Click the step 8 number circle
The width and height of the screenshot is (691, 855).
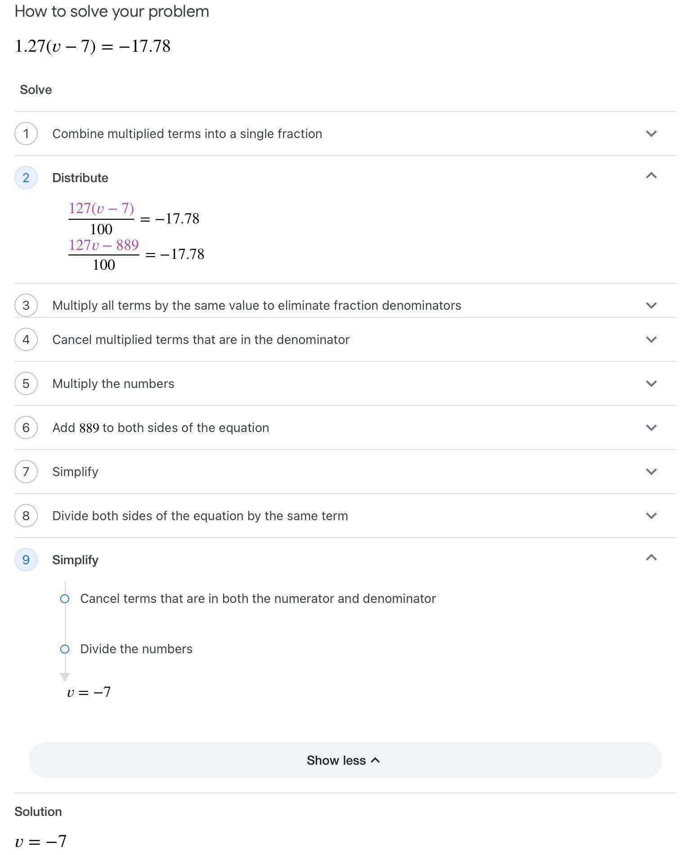click(26, 516)
